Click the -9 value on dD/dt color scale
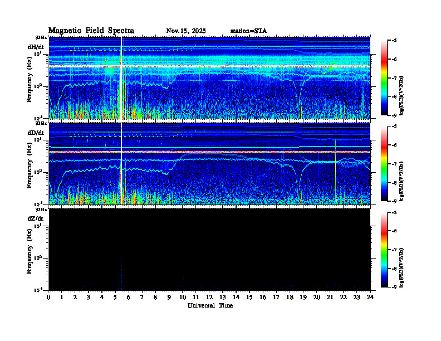The image size is (441, 341). (394, 201)
